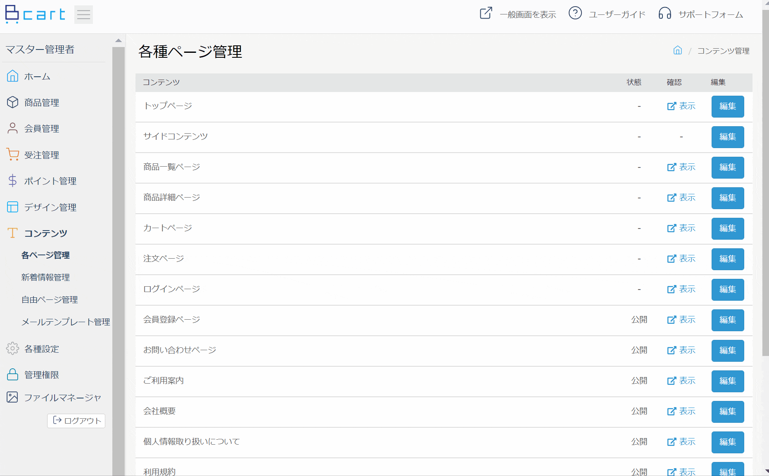Open the メールテンプレート管理 submenu item
This screenshot has height=476, width=769.
pos(66,322)
